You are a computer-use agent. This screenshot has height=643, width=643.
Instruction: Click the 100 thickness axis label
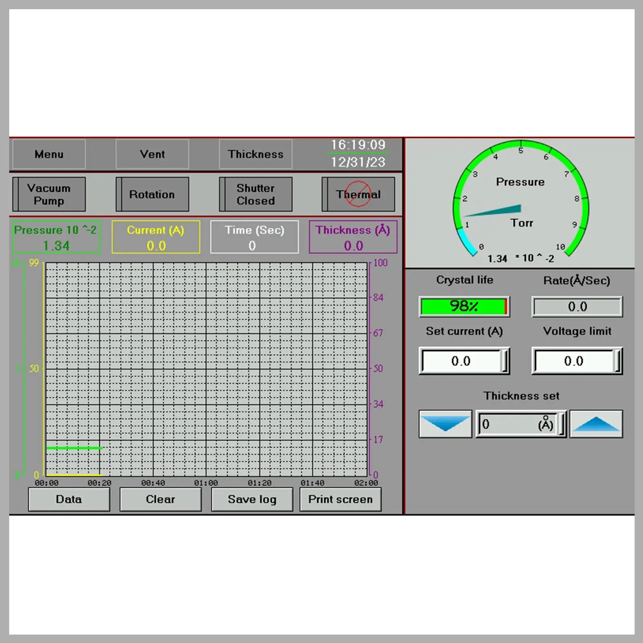pos(381,263)
